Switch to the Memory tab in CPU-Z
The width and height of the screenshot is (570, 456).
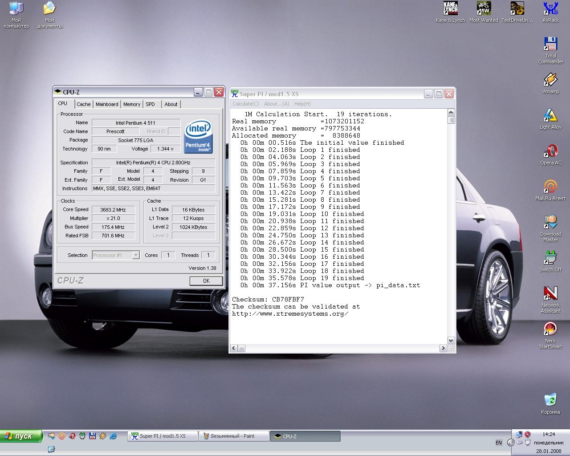click(x=132, y=104)
